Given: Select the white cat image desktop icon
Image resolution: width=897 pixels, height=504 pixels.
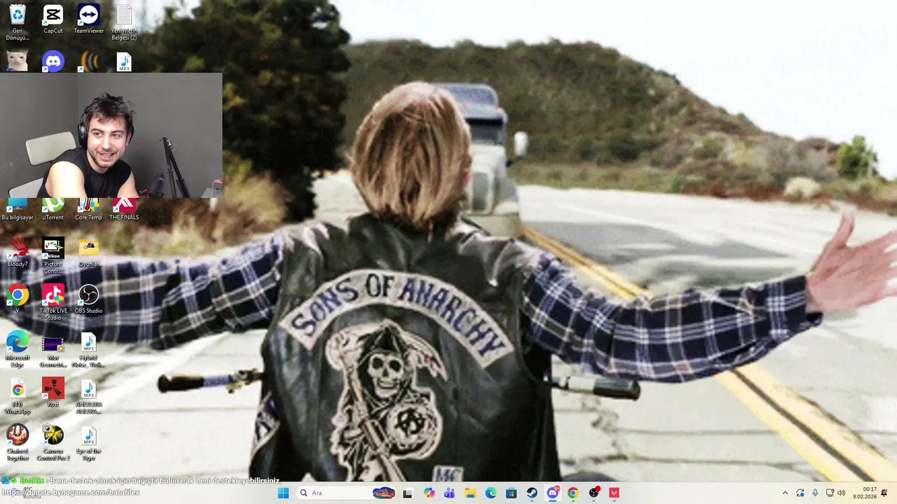Looking at the screenshot, I should pyautogui.click(x=18, y=61).
